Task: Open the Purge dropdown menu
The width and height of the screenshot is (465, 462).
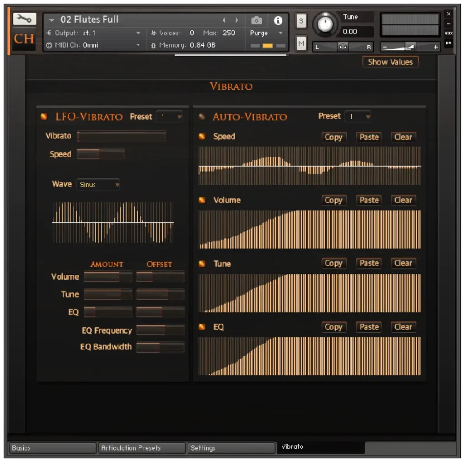Action: click(267, 33)
